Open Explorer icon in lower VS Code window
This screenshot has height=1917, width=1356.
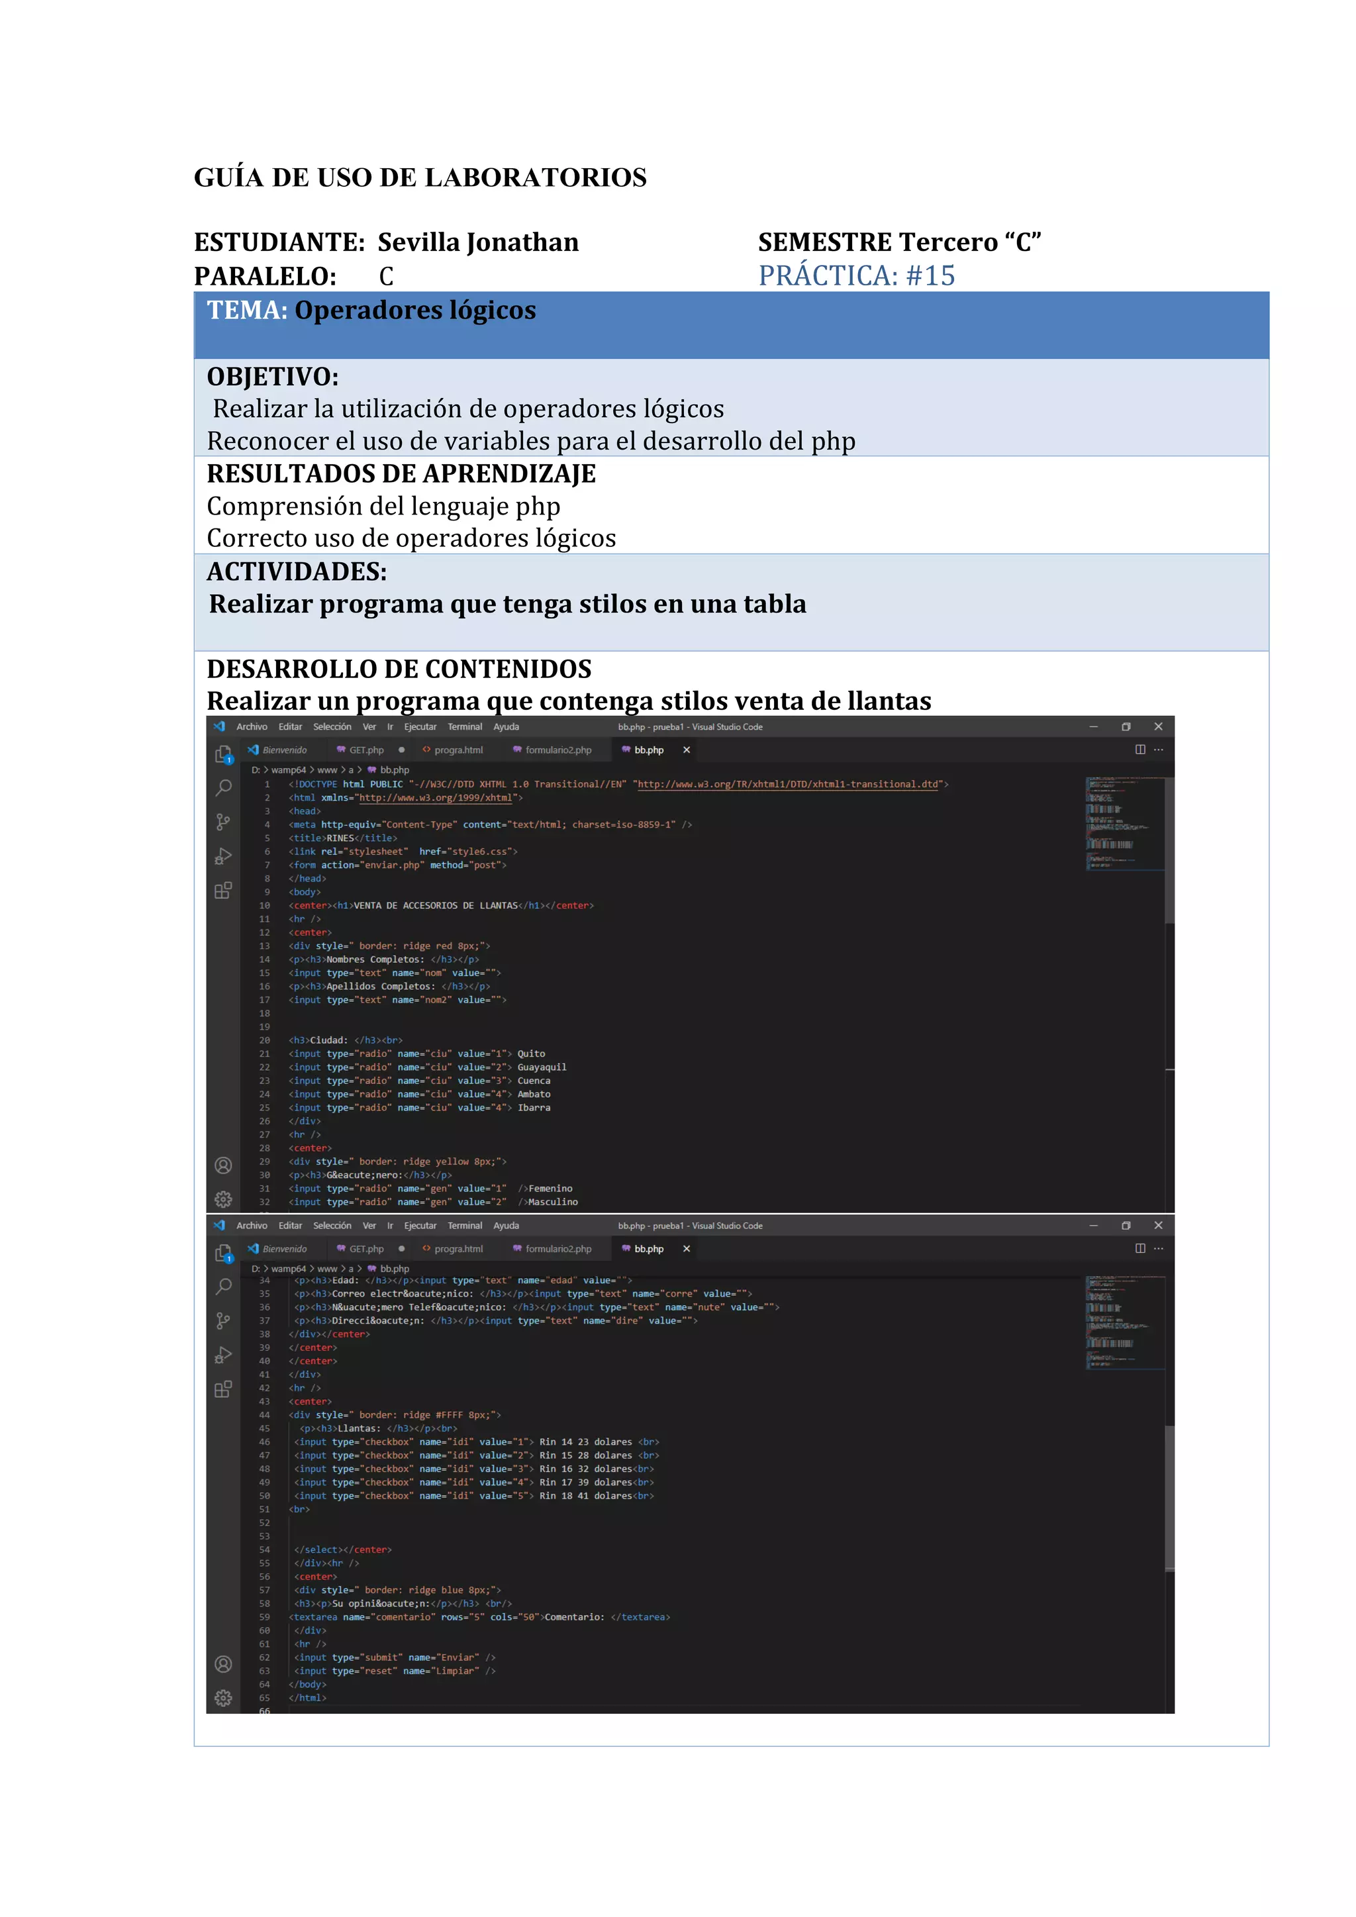click(223, 1253)
